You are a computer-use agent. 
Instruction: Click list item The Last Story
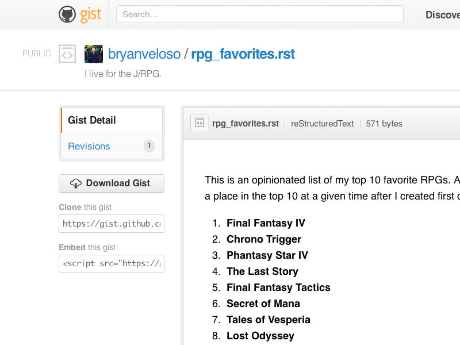click(x=262, y=271)
